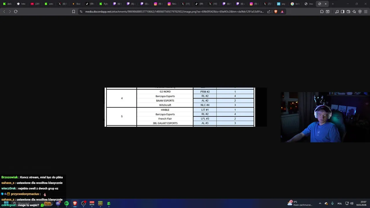
Task: Open the OBS Studio taskbar icon
Action: [x=84, y=203]
